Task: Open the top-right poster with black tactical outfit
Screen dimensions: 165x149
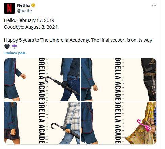Action: point(118,80)
